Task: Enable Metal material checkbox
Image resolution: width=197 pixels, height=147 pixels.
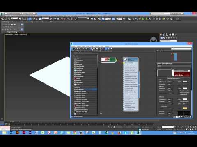Action: pos(179,94)
